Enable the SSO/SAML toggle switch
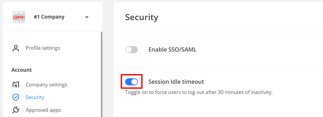This screenshot has height=117, width=323. (132, 49)
